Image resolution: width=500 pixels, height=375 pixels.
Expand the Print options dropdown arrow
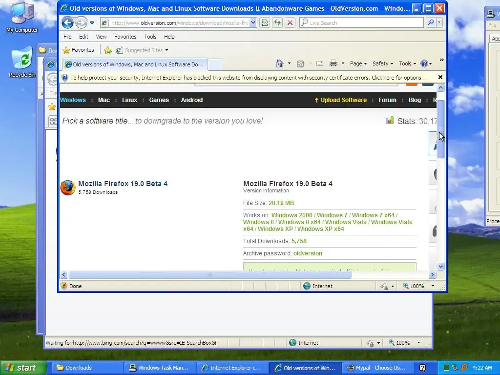pos(343,63)
